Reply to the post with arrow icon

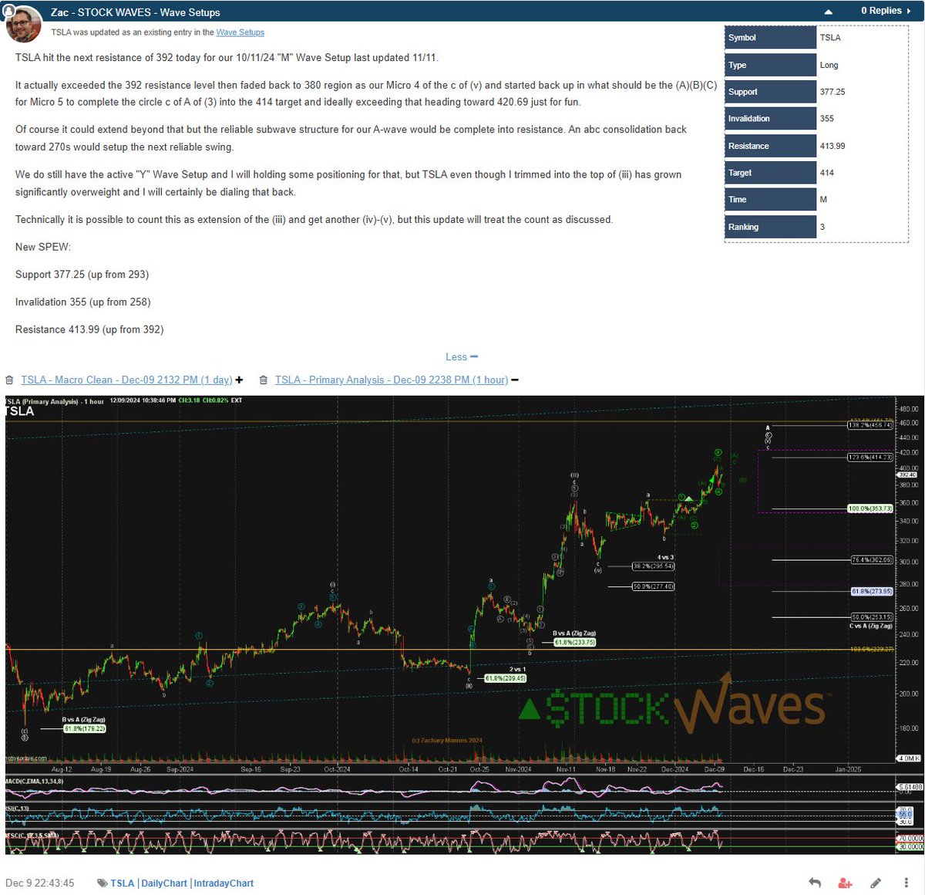815,883
